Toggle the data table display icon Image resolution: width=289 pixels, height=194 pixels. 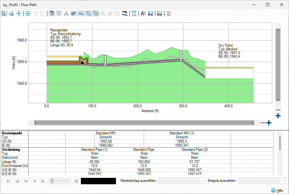coord(96,13)
